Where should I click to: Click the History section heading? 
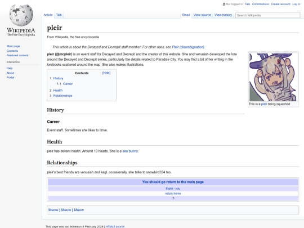pos(55,110)
